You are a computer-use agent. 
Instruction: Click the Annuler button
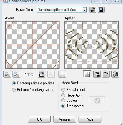tap(64, 119)
